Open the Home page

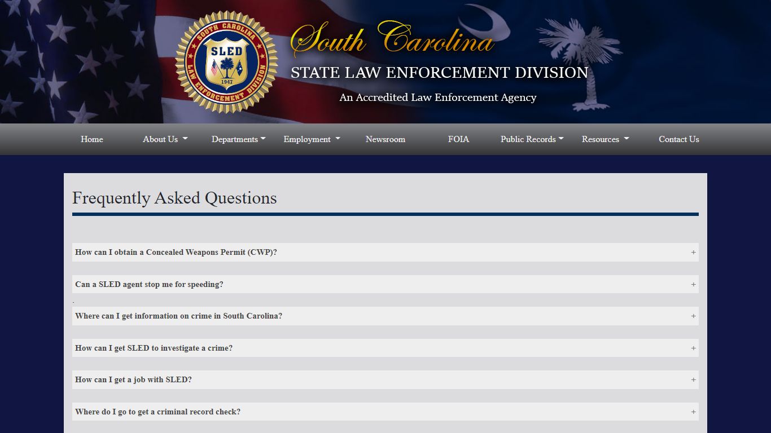coord(92,139)
